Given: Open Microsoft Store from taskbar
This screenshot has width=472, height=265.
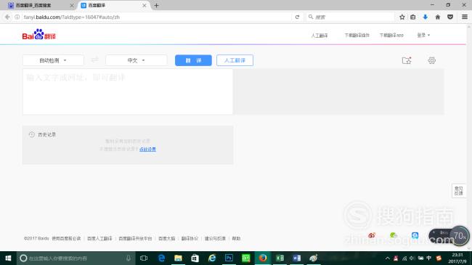Looking at the screenshot, I should (195, 258).
